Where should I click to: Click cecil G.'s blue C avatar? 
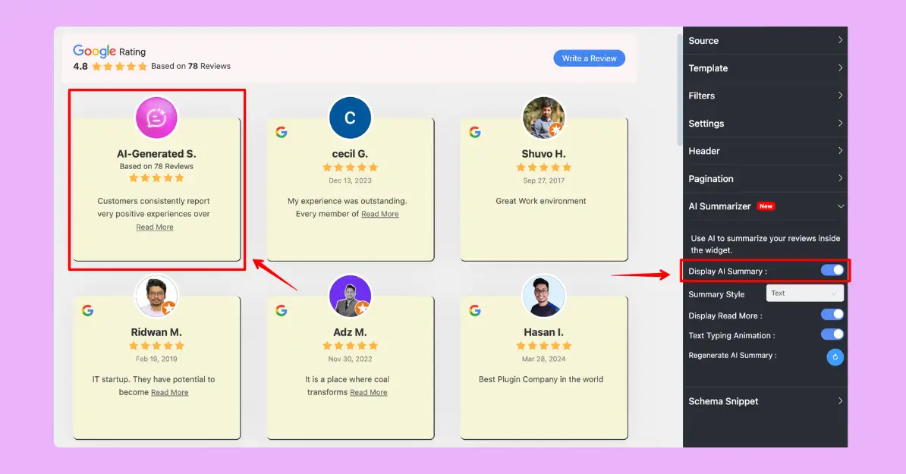pyautogui.click(x=350, y=118)
